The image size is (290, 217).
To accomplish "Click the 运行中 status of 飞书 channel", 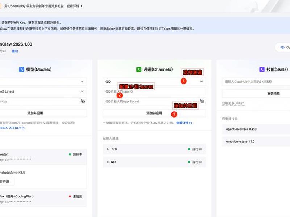I will tap(197, 149).
